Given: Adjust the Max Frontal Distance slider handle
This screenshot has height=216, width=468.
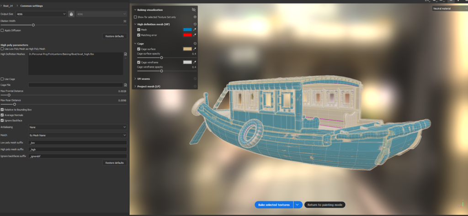Looking at the screenshot, I should click(x=9, y=95).
